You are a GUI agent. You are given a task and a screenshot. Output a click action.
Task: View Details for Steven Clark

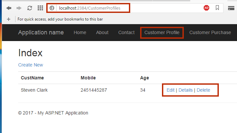pyautogui.click(x=186, y=90)
